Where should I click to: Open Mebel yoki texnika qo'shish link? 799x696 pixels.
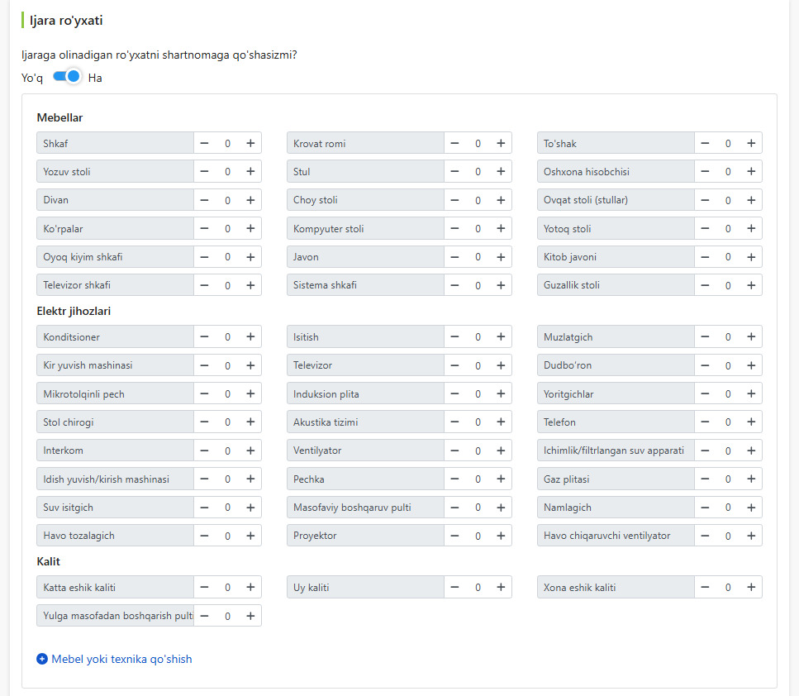pyautogui.click(x=121, y=660)
